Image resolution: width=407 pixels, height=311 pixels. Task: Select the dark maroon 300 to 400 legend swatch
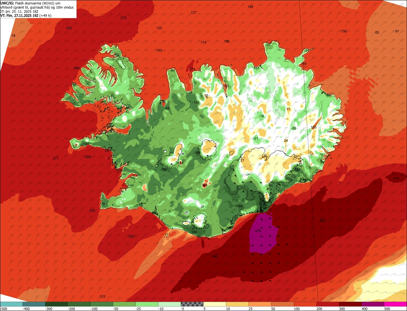point(350,304)
